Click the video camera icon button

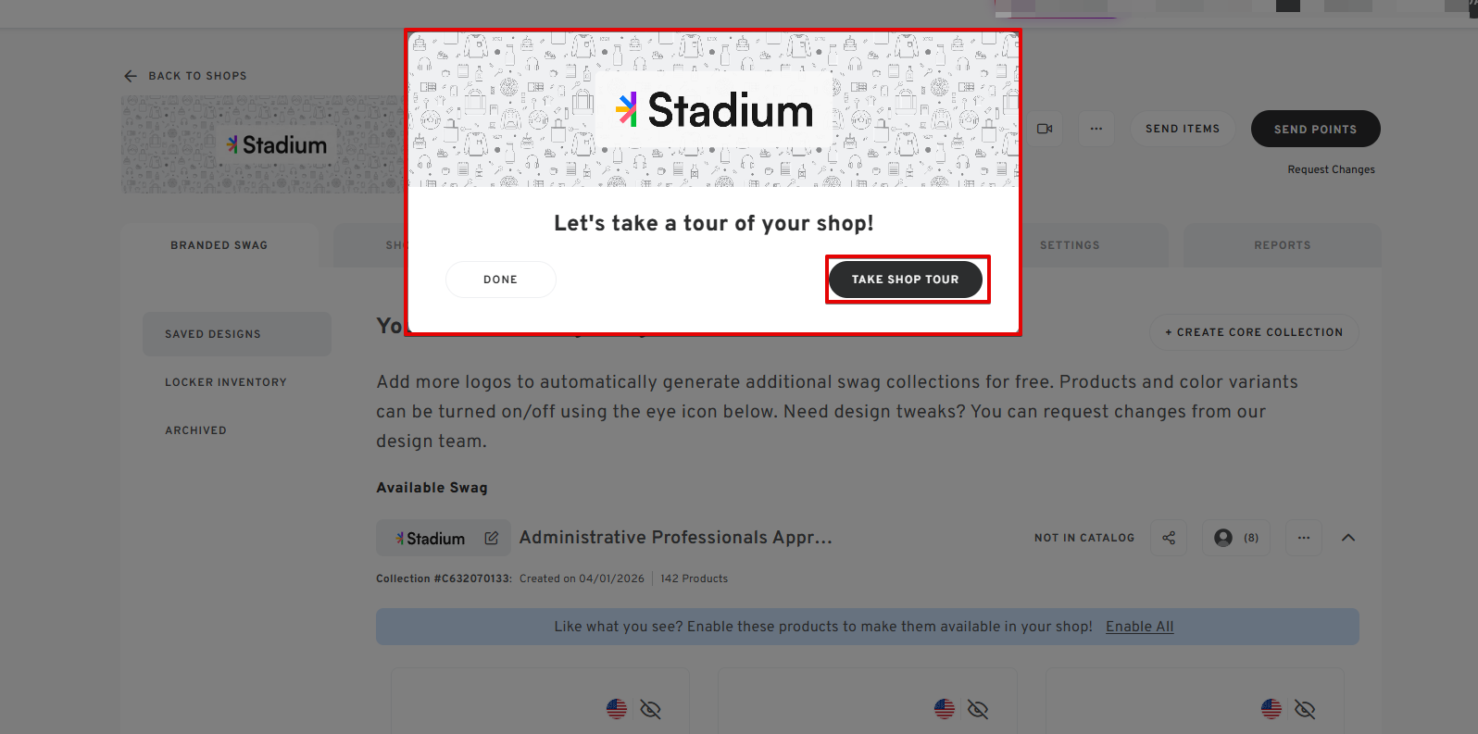click(x=1045, y=129)
